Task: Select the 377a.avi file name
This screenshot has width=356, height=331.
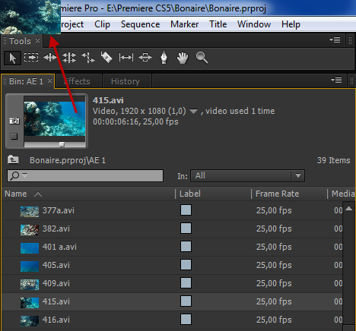Action: click(x=59, y=210)
